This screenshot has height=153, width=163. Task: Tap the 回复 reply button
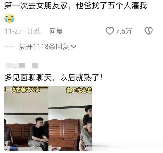click(x=56, y=31)
